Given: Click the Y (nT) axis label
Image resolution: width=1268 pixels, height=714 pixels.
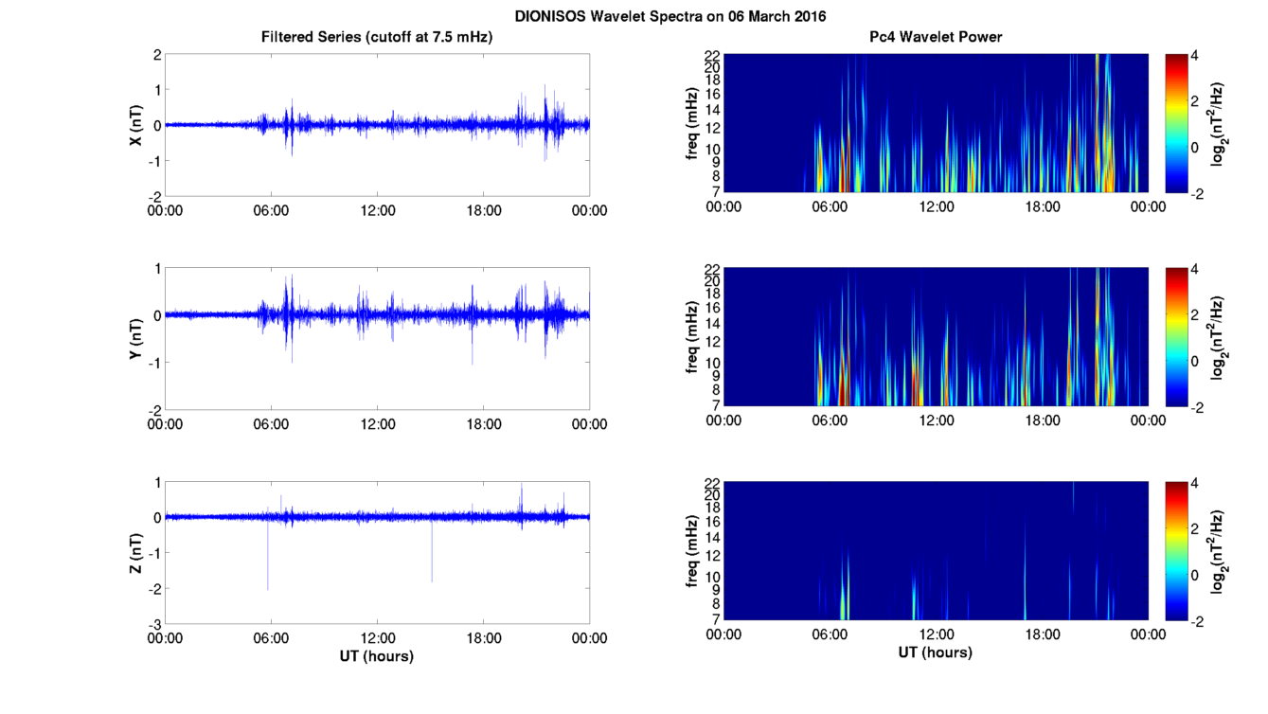Looking at the screenshot, I should tap(135, 338).
